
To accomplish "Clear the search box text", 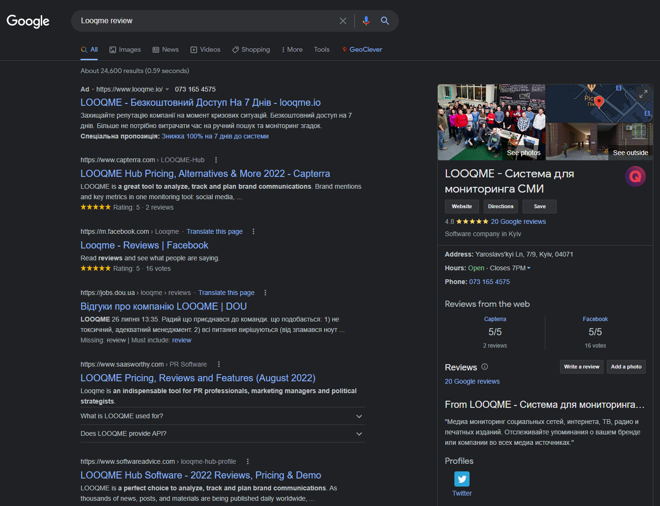I will coord(343,21).
